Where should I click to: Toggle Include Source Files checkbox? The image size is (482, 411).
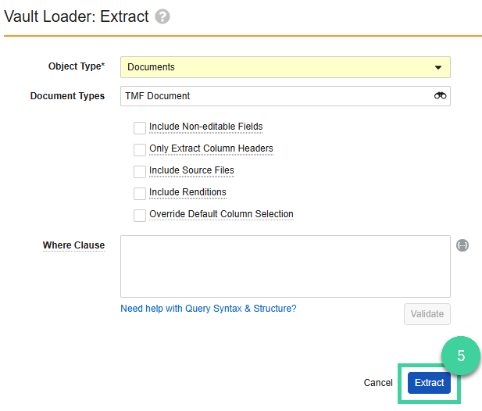click(x=140, y=172)
